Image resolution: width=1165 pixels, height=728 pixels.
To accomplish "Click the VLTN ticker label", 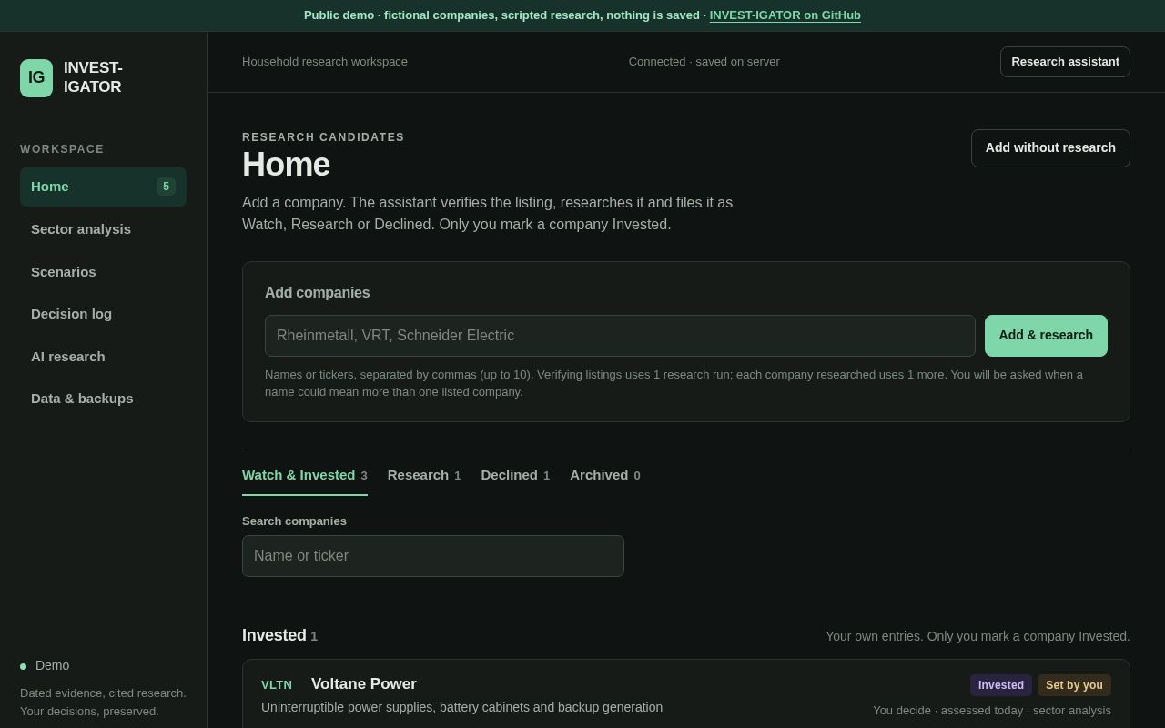I will coord(277,685).
